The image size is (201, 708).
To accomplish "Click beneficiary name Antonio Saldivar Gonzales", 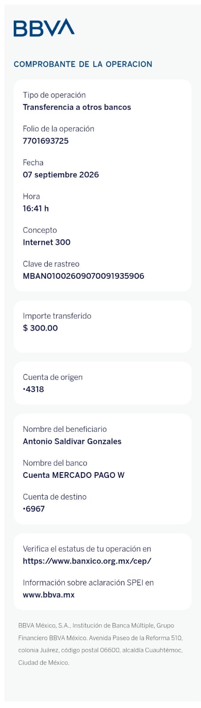I will (x=72, y=441).
